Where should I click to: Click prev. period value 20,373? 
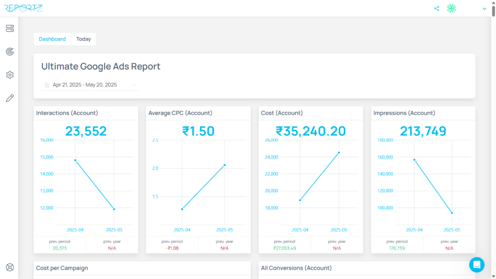click(60, 248)
